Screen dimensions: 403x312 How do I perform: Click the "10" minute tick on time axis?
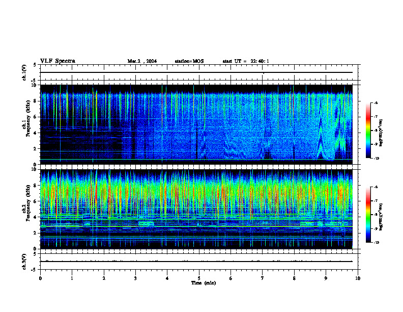(358, 278)
